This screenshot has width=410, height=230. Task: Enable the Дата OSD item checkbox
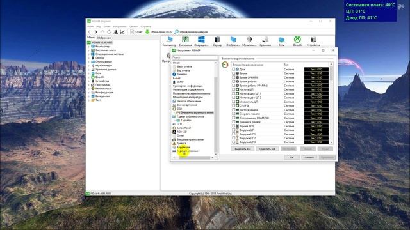(233, 70)
